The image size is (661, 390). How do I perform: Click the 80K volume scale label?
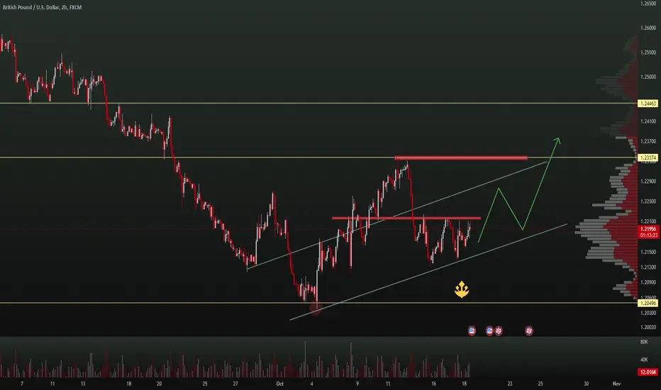(644, 342)
